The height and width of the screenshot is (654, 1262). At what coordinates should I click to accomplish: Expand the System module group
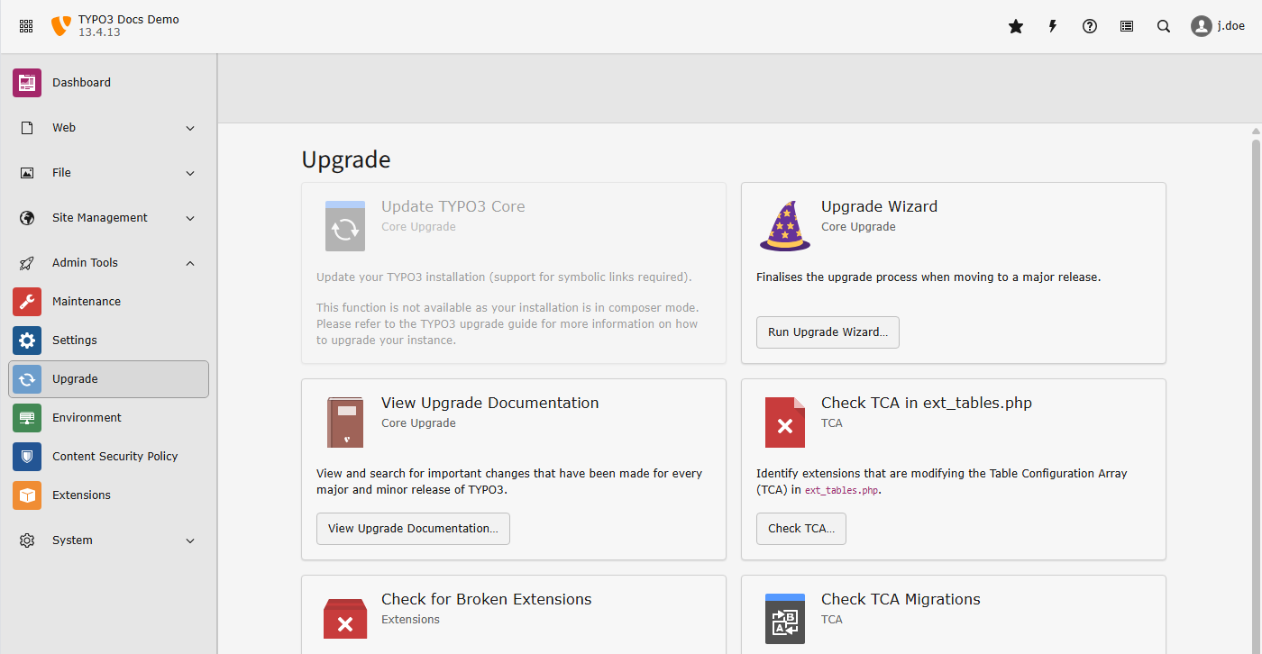(109, 540)
